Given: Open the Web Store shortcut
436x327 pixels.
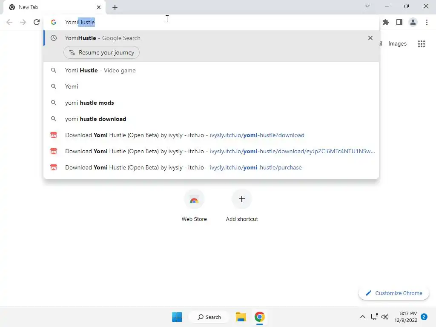Looking at the screenshot, I should coord(194,206).
